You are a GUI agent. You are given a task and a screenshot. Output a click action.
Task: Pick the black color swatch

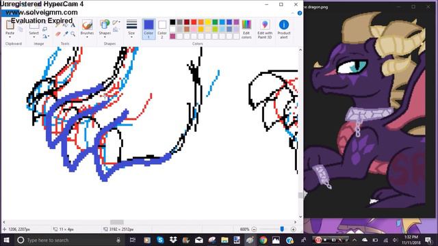(x=172, y=22)
